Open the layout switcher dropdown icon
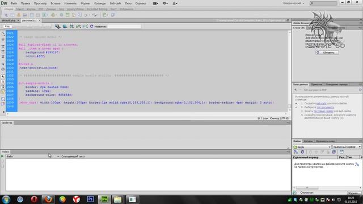 point(156,3)
